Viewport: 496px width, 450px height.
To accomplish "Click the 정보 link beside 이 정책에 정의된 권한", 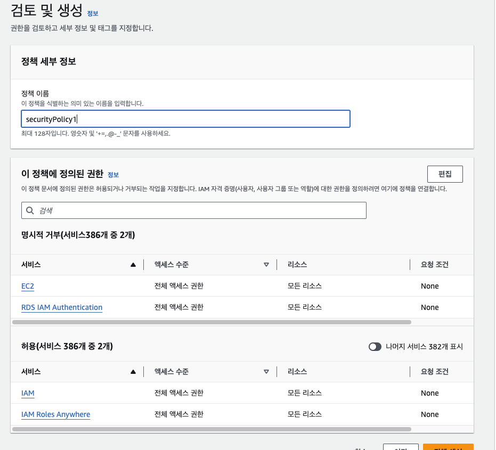I will click(113, 175).
